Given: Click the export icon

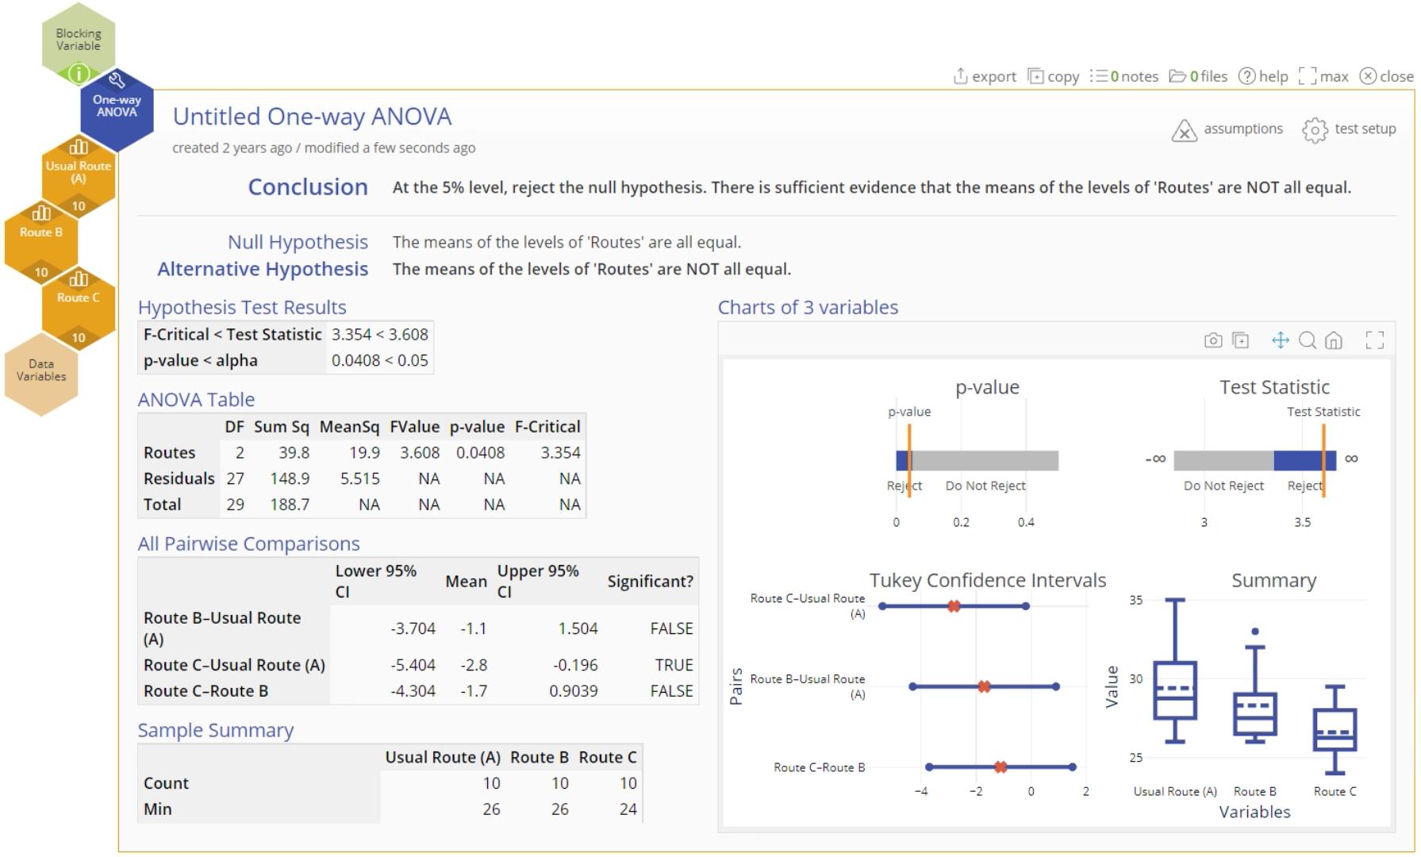Looking at the screenshot, I should 960,76.
